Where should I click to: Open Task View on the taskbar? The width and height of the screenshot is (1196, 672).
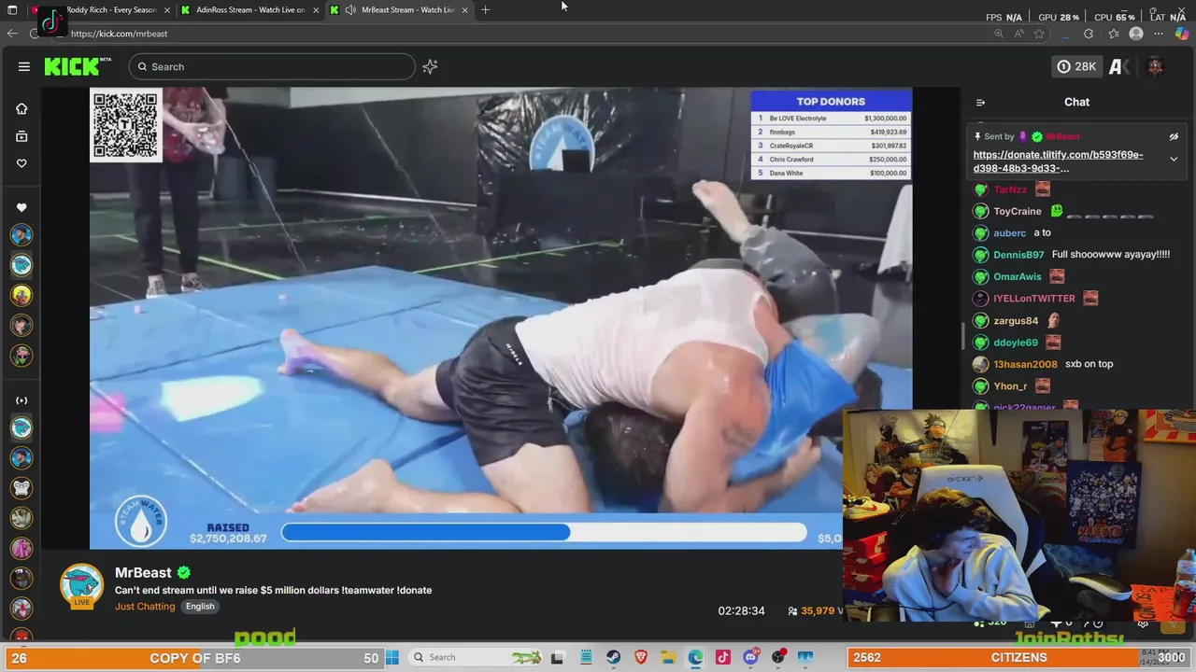[557, 657]
